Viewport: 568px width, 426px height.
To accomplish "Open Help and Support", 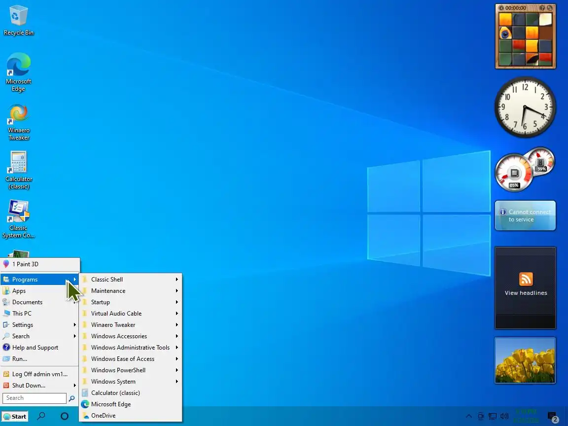I will (x=40, y=348).
